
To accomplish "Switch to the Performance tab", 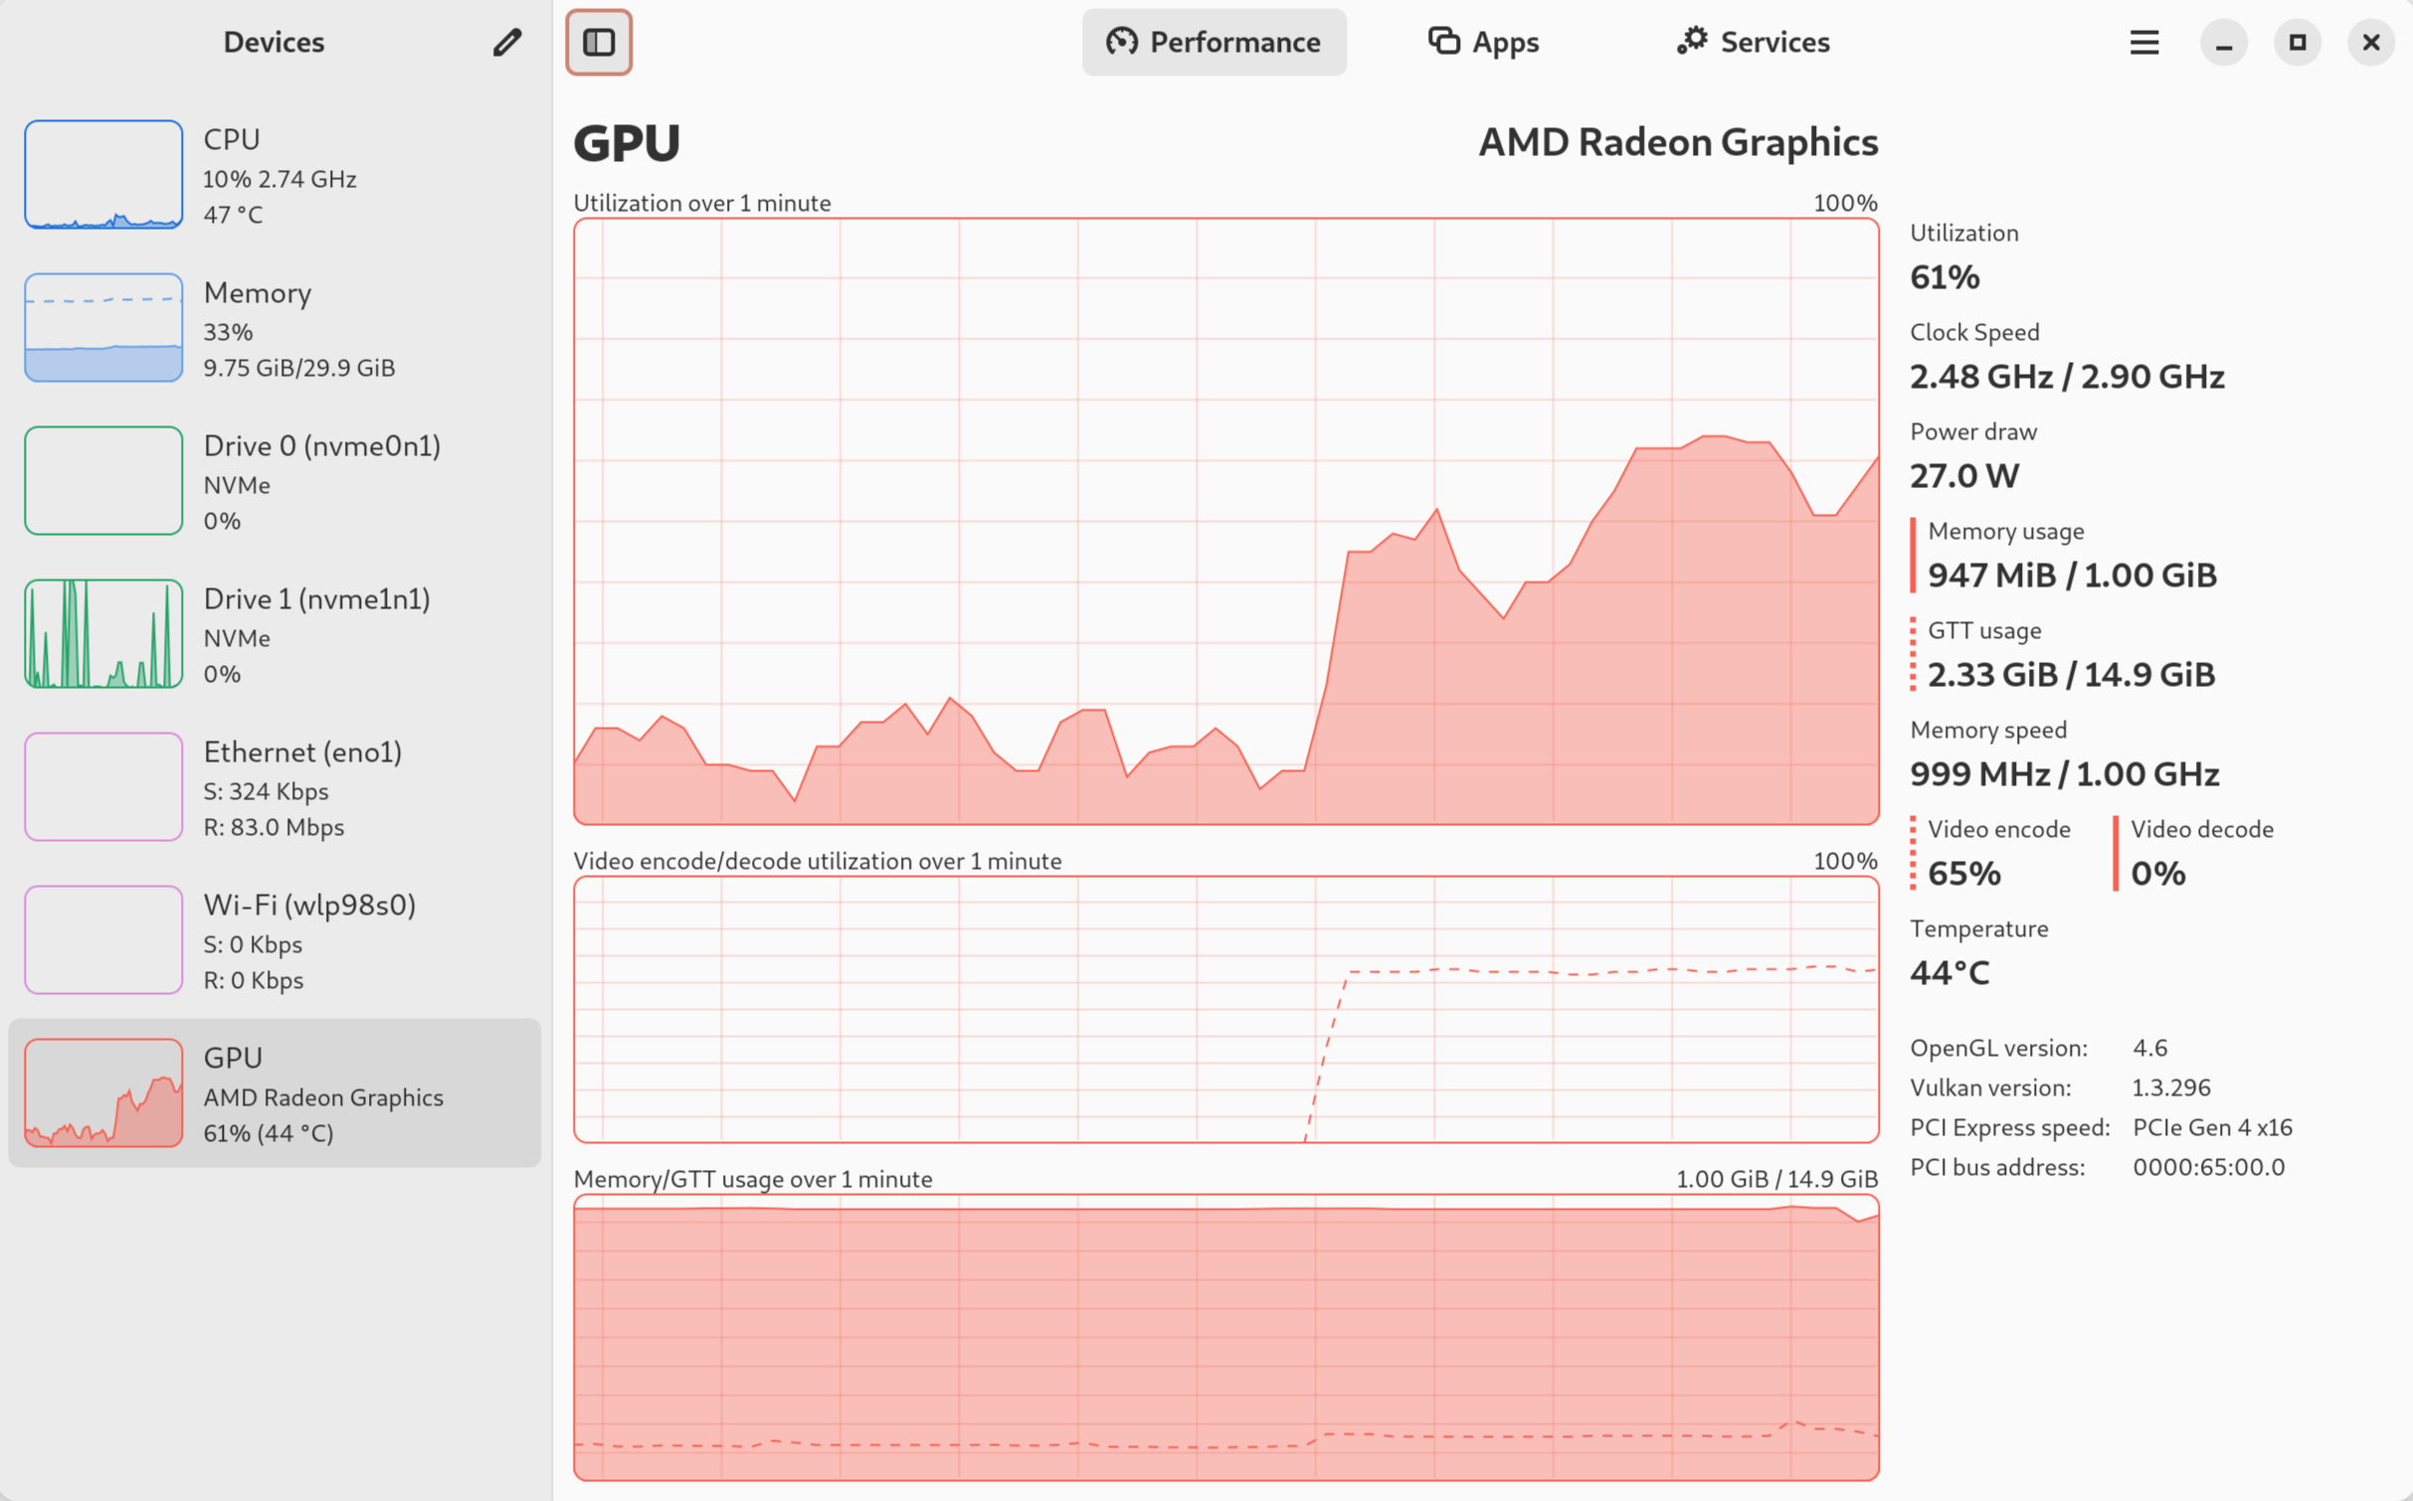I will pyautogui.click(x=1213, y=42).
